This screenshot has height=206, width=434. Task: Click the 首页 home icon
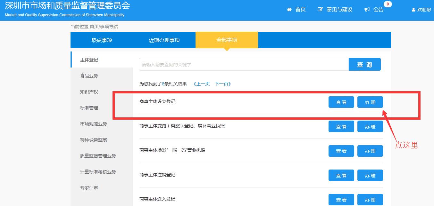click(x=289, y=9)
